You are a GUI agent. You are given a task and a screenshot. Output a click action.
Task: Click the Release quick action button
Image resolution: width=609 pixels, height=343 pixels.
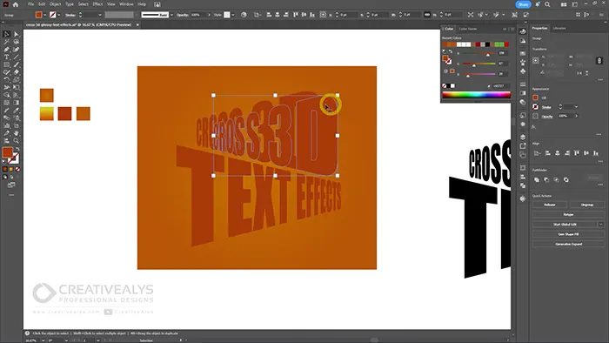550,205
